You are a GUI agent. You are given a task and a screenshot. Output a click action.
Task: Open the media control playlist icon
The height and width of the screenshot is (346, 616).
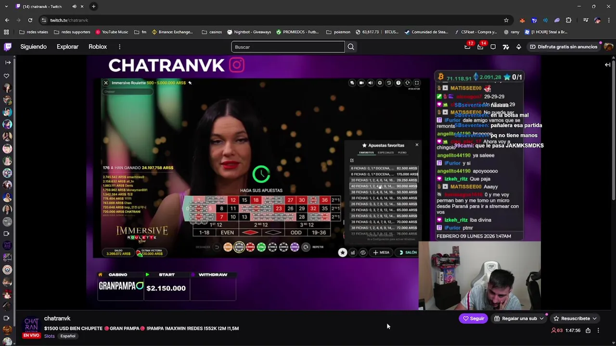click(585, 20)
